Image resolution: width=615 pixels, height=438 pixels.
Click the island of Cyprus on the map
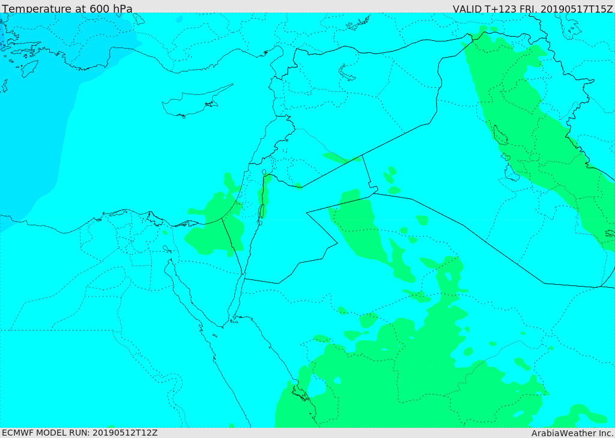(x=197, y=100)
